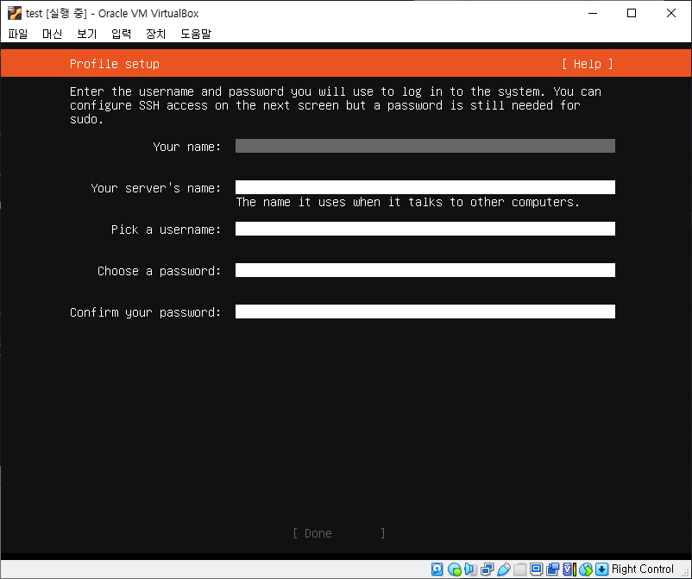Focus the Confirm your password field
The width and height of the screenshot is (692, 579).
click(x=425, y=312)
